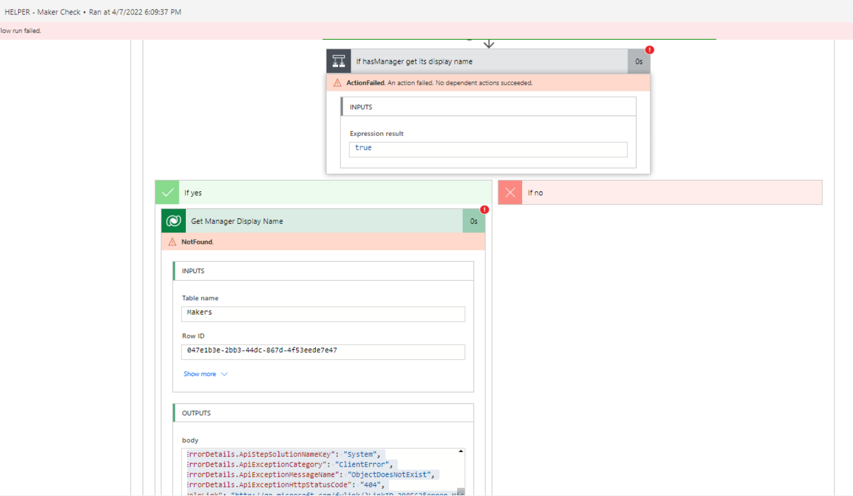
Task: Click the Table name field showing Makers
Action: (323, 314)
